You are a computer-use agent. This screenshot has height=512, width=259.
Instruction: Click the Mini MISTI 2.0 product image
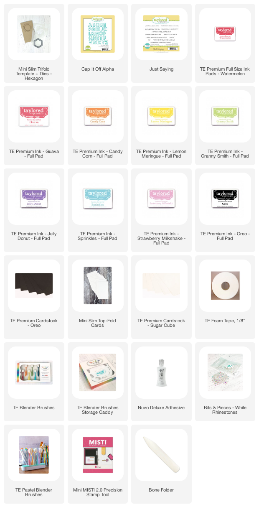[x=98, y=455]
